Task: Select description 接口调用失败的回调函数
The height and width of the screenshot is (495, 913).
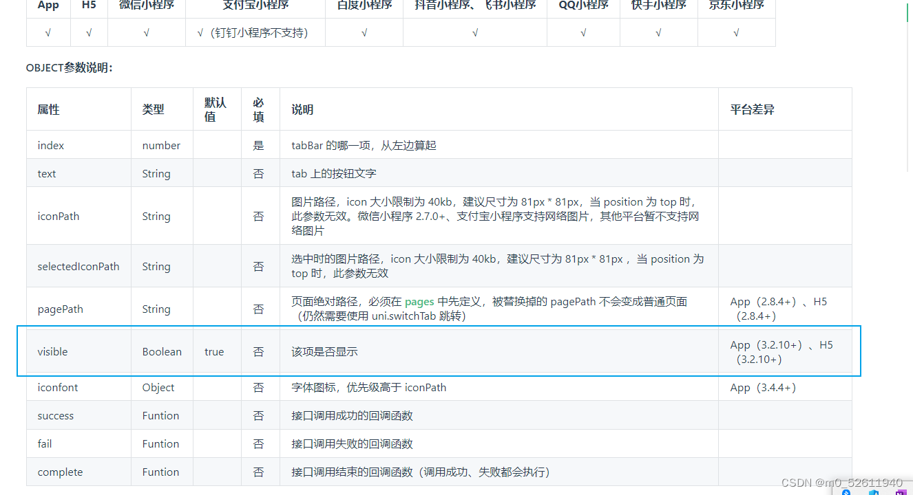Action: 352,443
